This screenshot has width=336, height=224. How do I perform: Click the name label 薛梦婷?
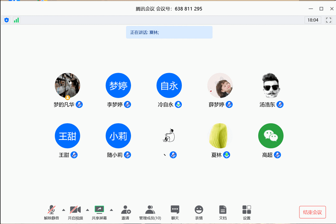[x=216, y=105]
